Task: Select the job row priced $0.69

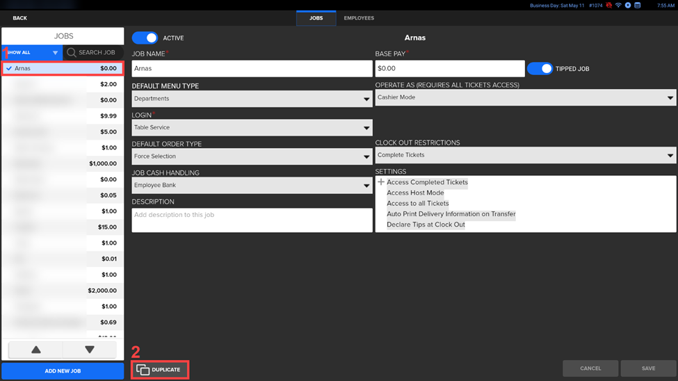Action: 63,322
